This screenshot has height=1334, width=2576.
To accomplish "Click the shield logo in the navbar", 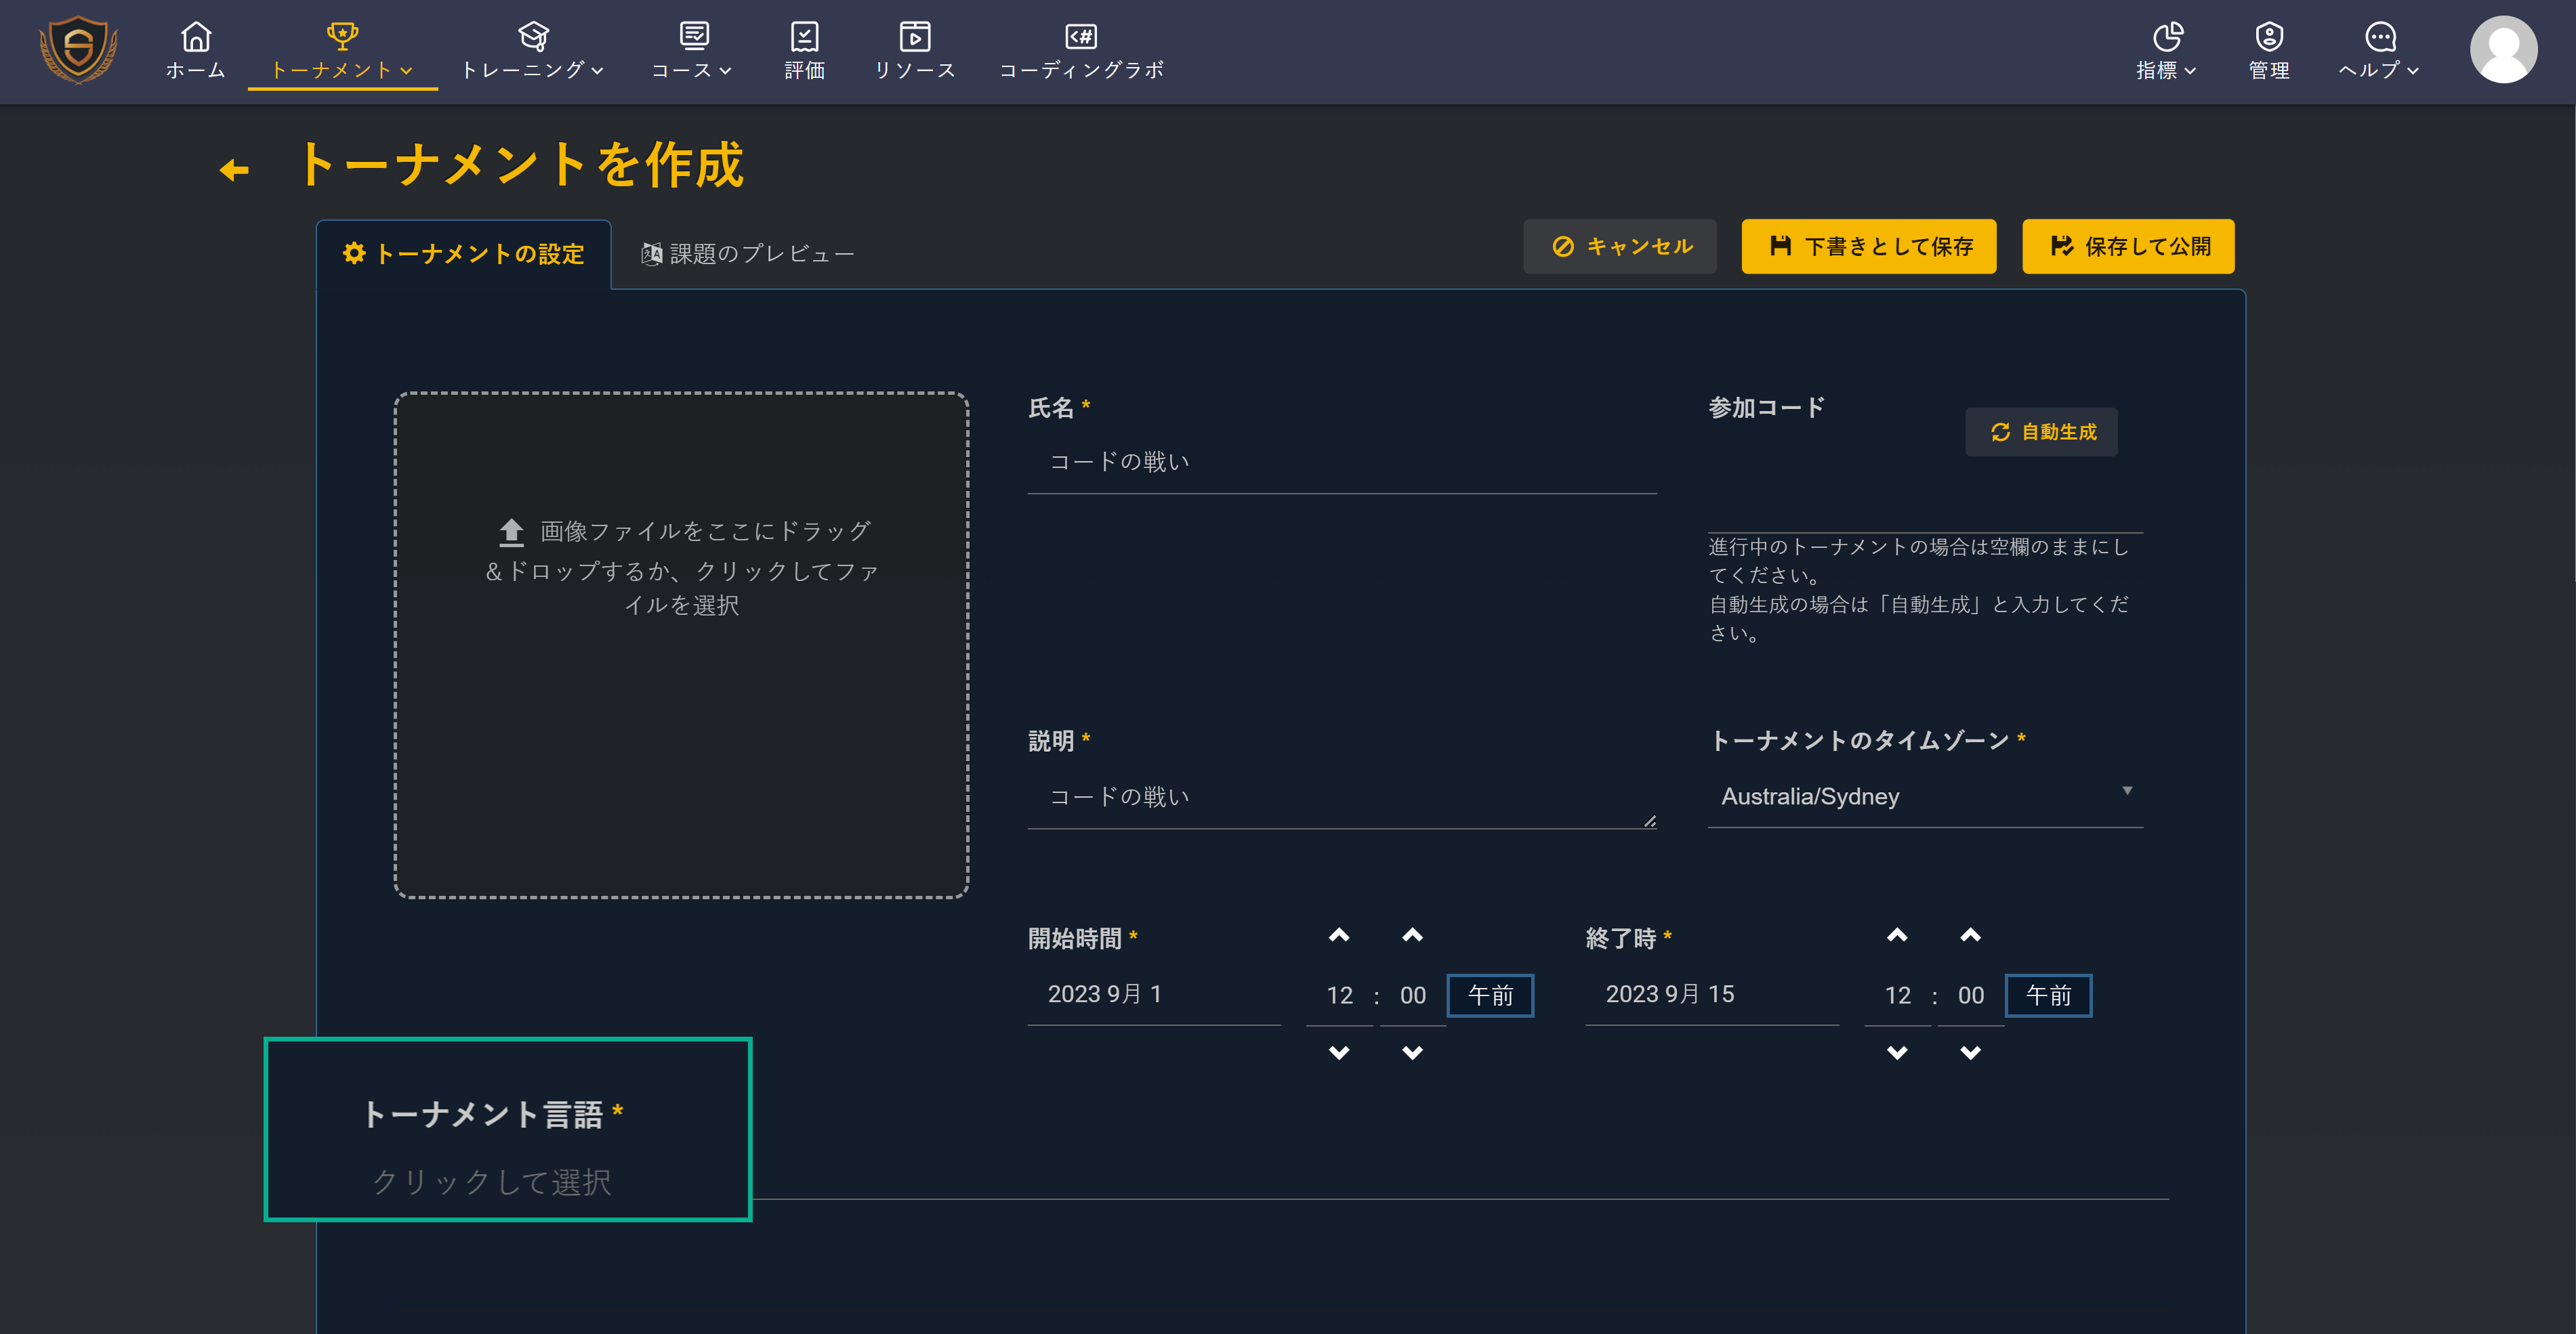I will (78, 50).
